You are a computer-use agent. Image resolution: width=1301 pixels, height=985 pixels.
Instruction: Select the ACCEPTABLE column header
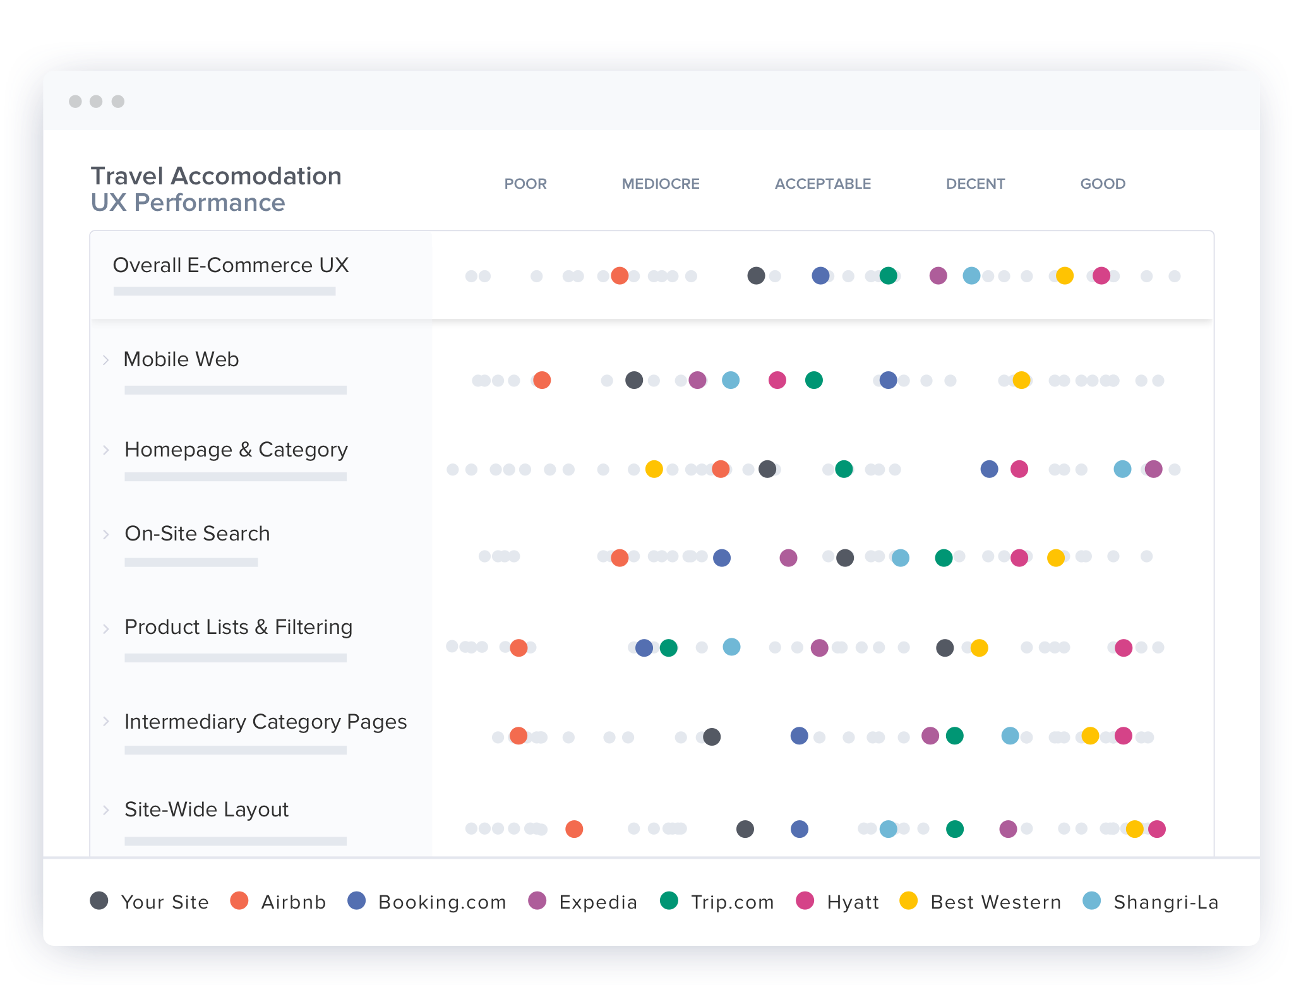point(823,184)
